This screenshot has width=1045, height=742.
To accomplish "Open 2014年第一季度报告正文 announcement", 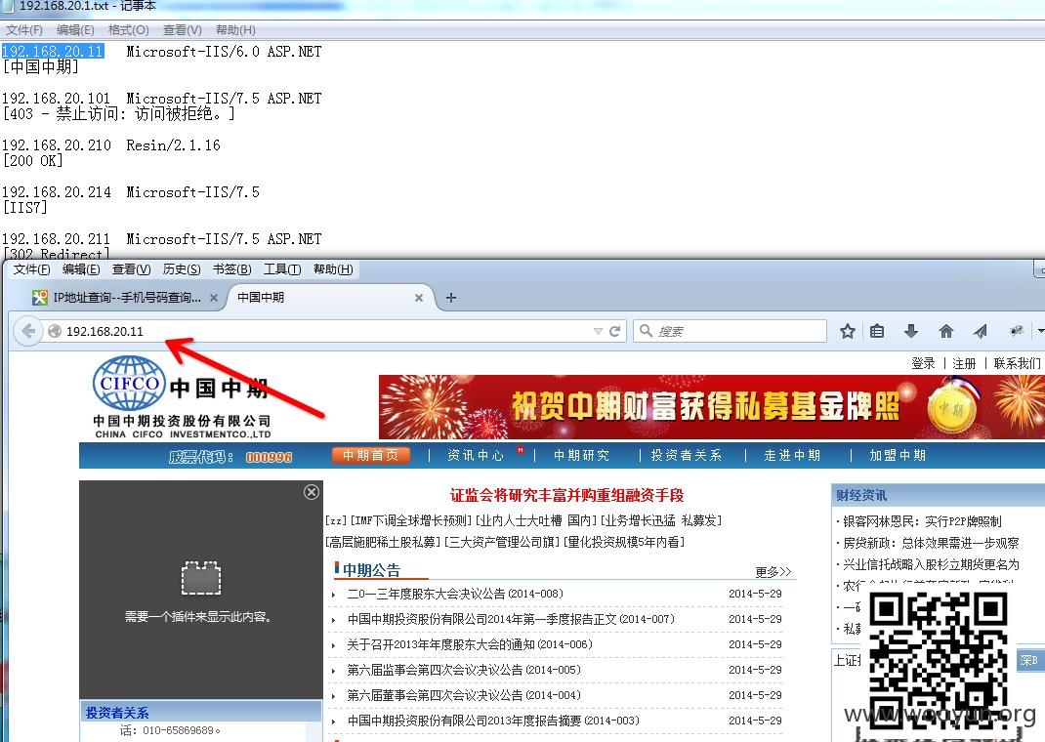I will (511, 619).
